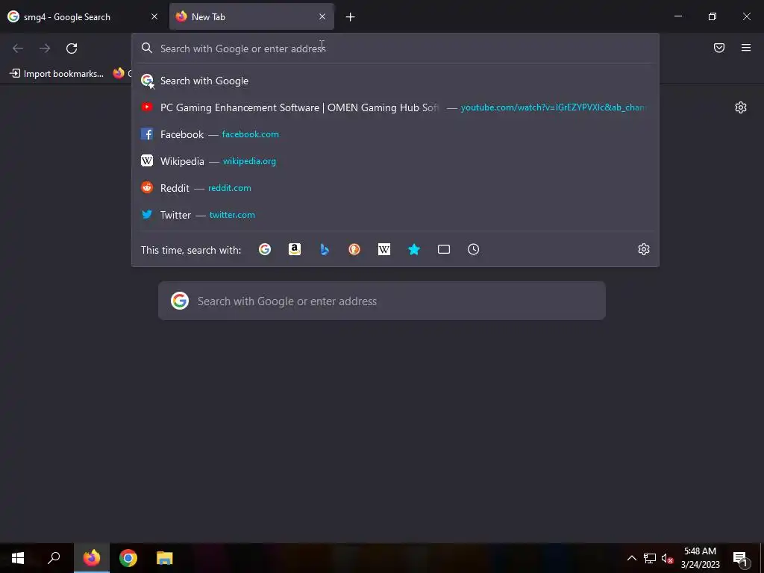Show hidden system tray icons
Image resolution: width=764 pixels, height=573 pixels.
pos(631,558)
